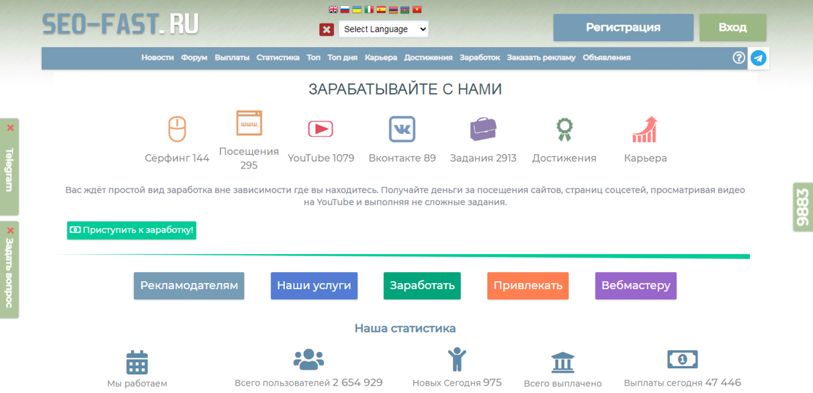This screenshot has height=393, width=813.
Task: Click the SEO-FAST.RU logo
Action: pos(120,24)
